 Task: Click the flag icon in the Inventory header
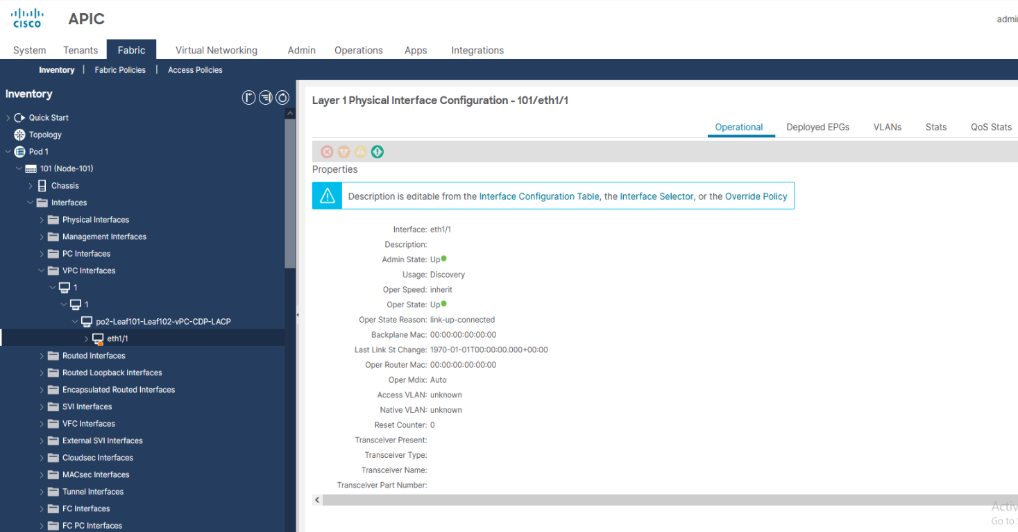(248, 98)
